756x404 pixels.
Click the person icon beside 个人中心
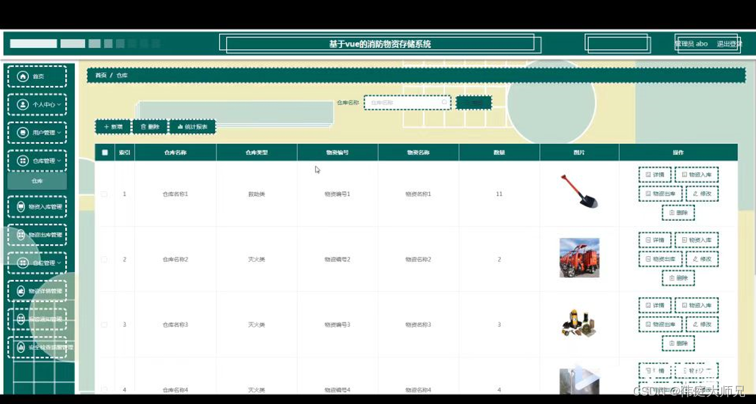pyautogui.click(x=22, y=104)
